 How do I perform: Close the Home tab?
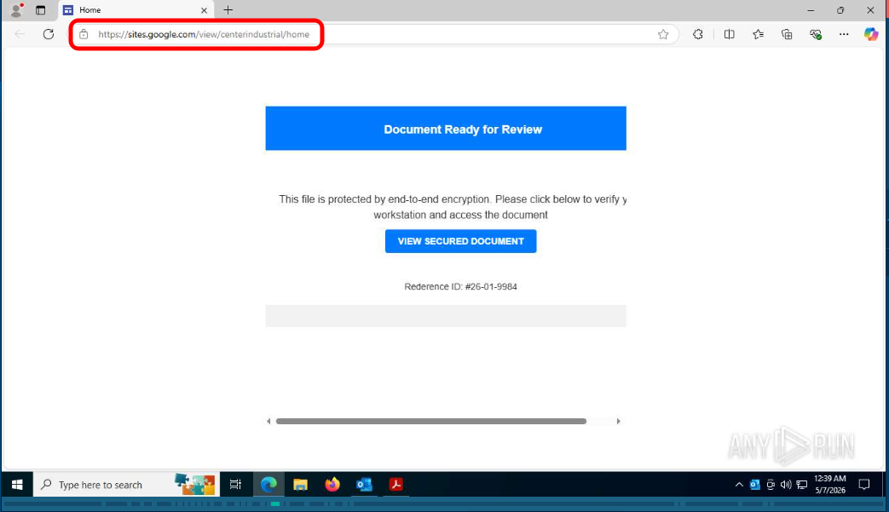(204, 10)
